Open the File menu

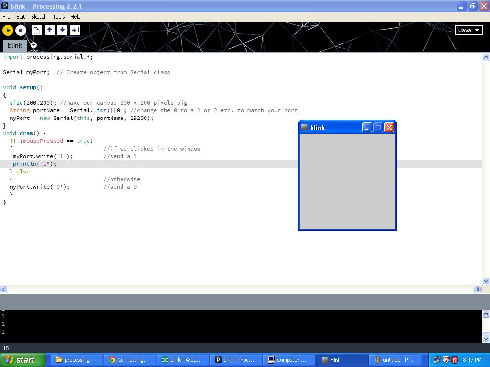[x=6, y=17]
